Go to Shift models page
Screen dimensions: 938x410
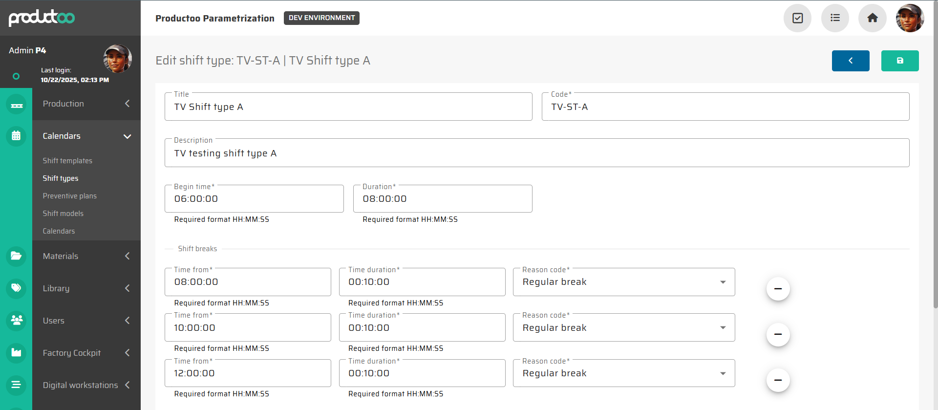(63, 214)
